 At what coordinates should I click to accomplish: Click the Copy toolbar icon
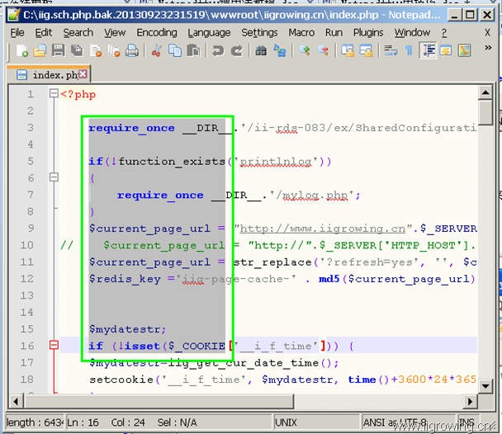tap(175, 51)
